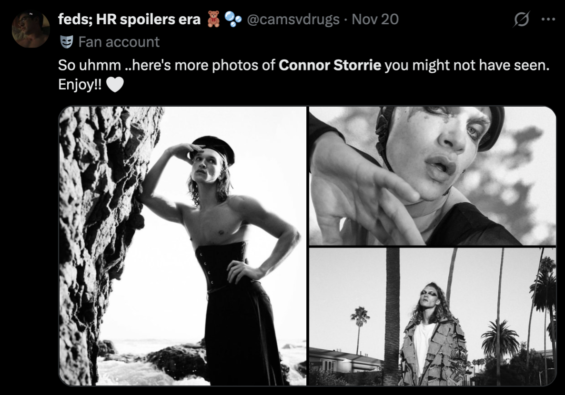Click "you might not have seen" text

click(x=467, y=65)
